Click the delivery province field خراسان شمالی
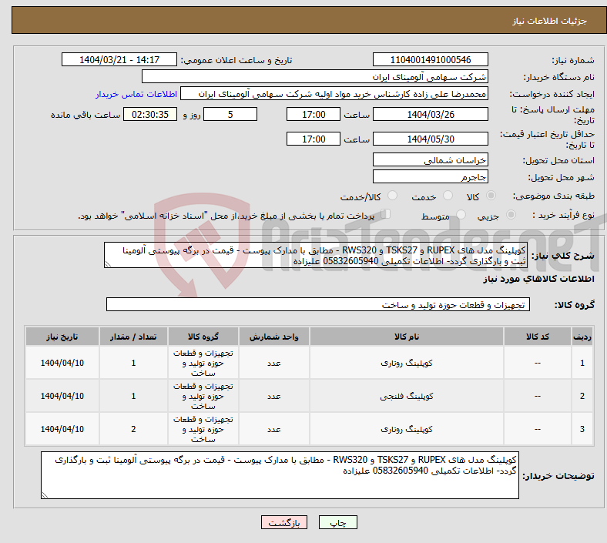 pos(430,159)
